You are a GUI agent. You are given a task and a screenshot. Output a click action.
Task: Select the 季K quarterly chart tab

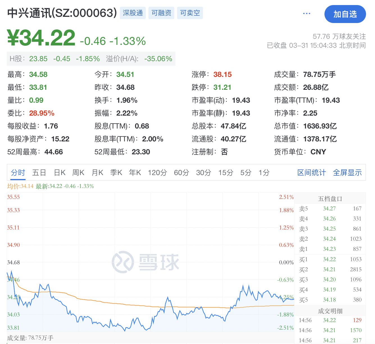click(116, 173)
